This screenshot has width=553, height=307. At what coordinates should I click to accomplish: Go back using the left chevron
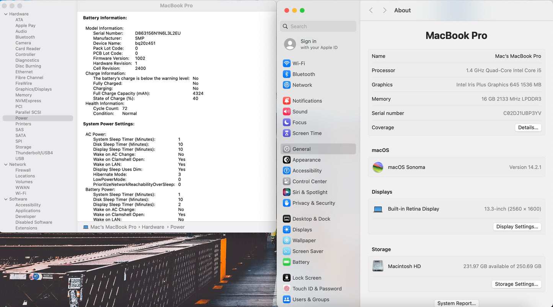point(371,10)
